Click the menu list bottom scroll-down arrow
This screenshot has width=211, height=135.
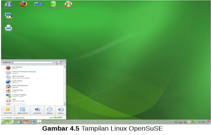click(65, 105)
